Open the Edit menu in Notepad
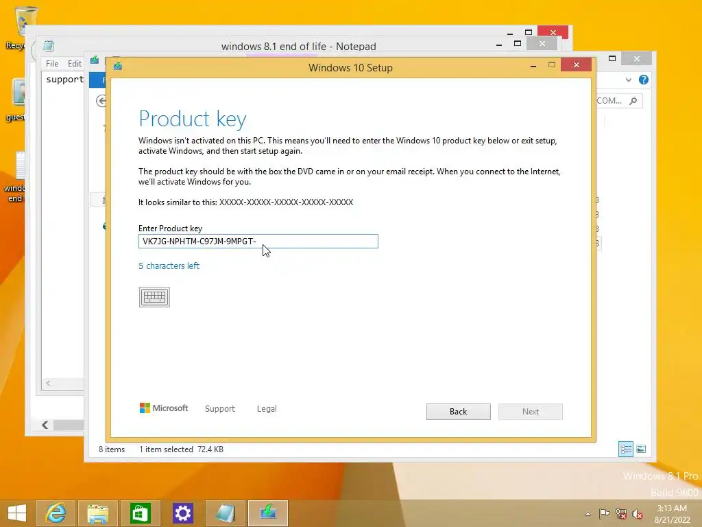 (x=74, y=64)
